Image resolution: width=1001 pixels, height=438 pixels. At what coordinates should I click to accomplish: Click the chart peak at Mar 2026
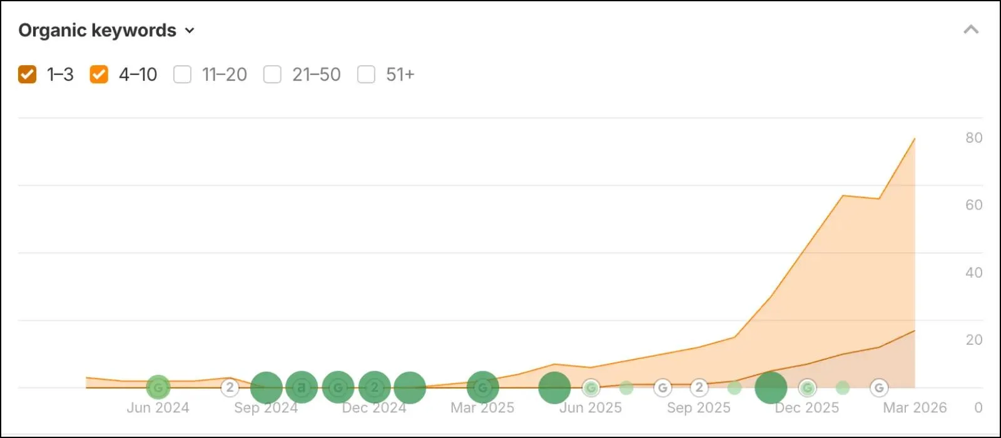click(x=915, y=139)
